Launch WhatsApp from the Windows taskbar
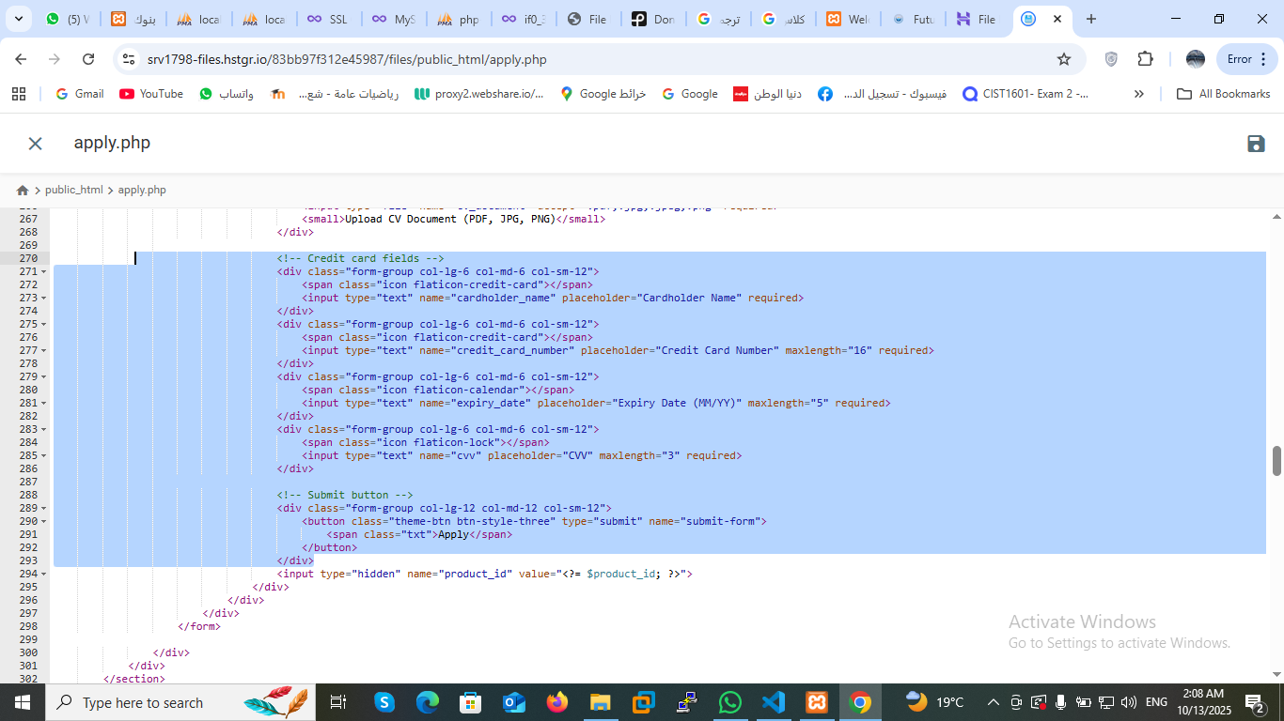 click(x=729, y=702)
